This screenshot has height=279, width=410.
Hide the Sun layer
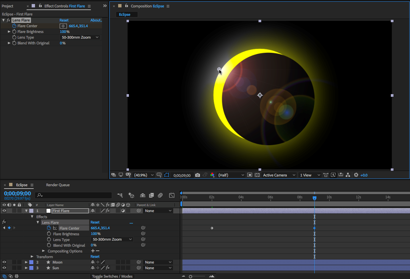(x=4, y=268)
